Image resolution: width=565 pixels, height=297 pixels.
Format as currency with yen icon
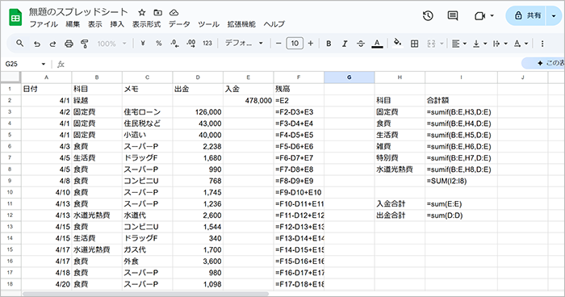point(143,44)
